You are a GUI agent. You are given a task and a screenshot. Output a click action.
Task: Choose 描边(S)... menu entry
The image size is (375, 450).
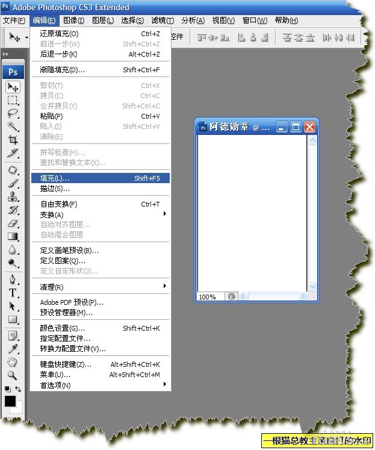point(101,189)
